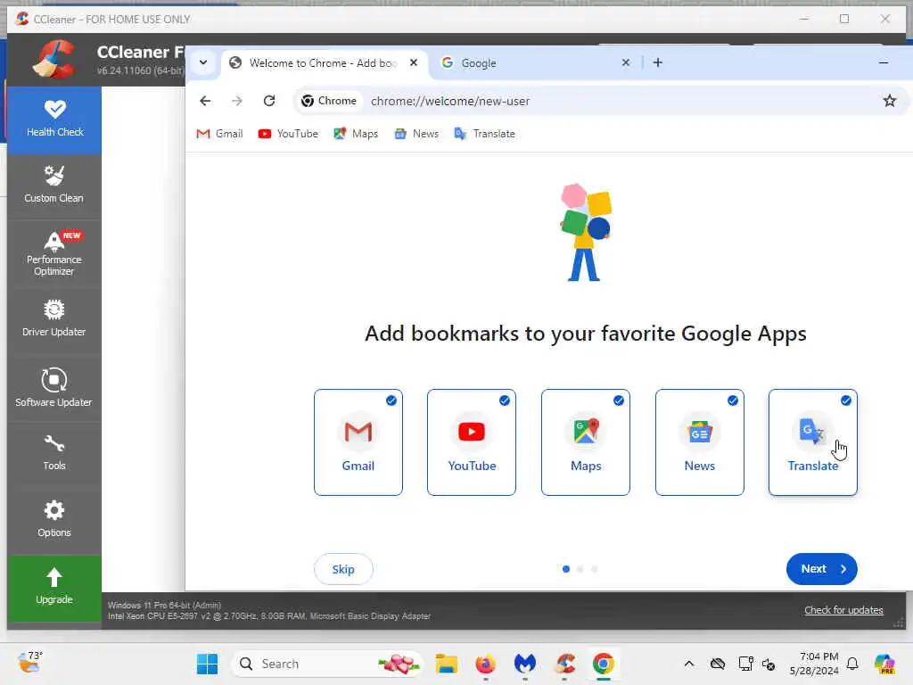The width and height of the screenshot is (913, 685).
Task: Open Tools section in CCleaner
Action: click(x=54, y=453)
